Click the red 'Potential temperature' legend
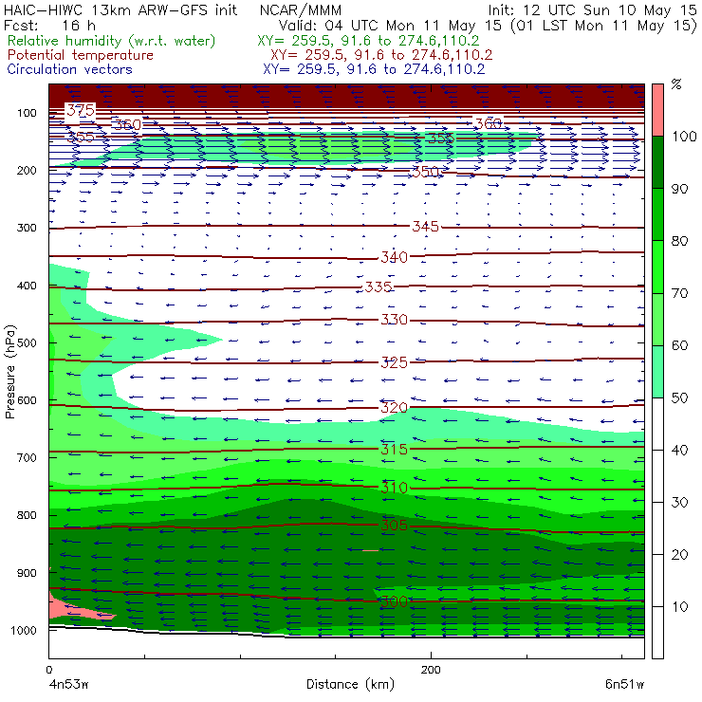Image resolution: width=702 pixels, height=702 pixels. (80, 55)
